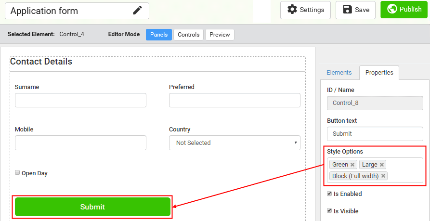Uncheck the Is Enabled checkbox

coord(329,194)
